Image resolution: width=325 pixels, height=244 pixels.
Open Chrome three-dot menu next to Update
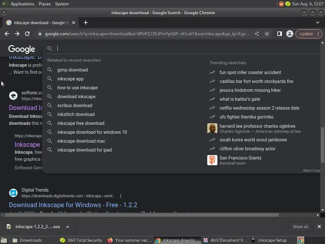coord(318,34)
